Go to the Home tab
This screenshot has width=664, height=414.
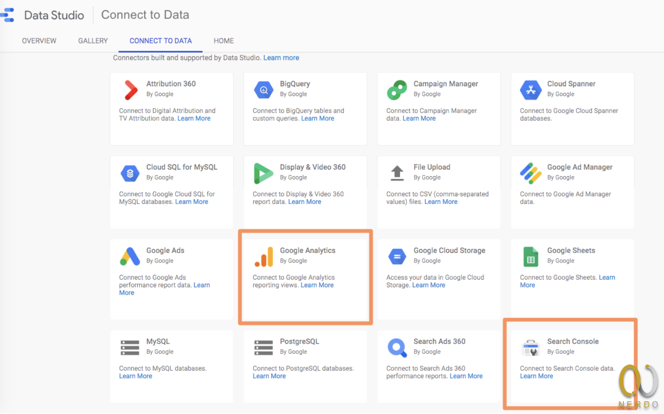224,41
